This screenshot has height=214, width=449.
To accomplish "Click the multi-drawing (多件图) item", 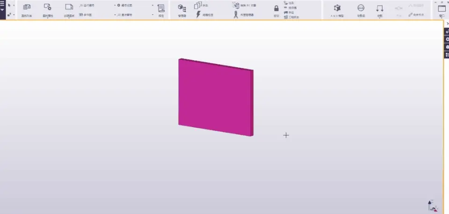I will (86, 14).
